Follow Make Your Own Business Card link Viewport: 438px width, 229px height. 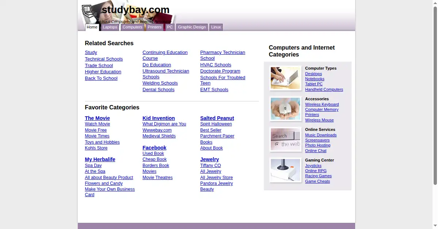[110, 192]
